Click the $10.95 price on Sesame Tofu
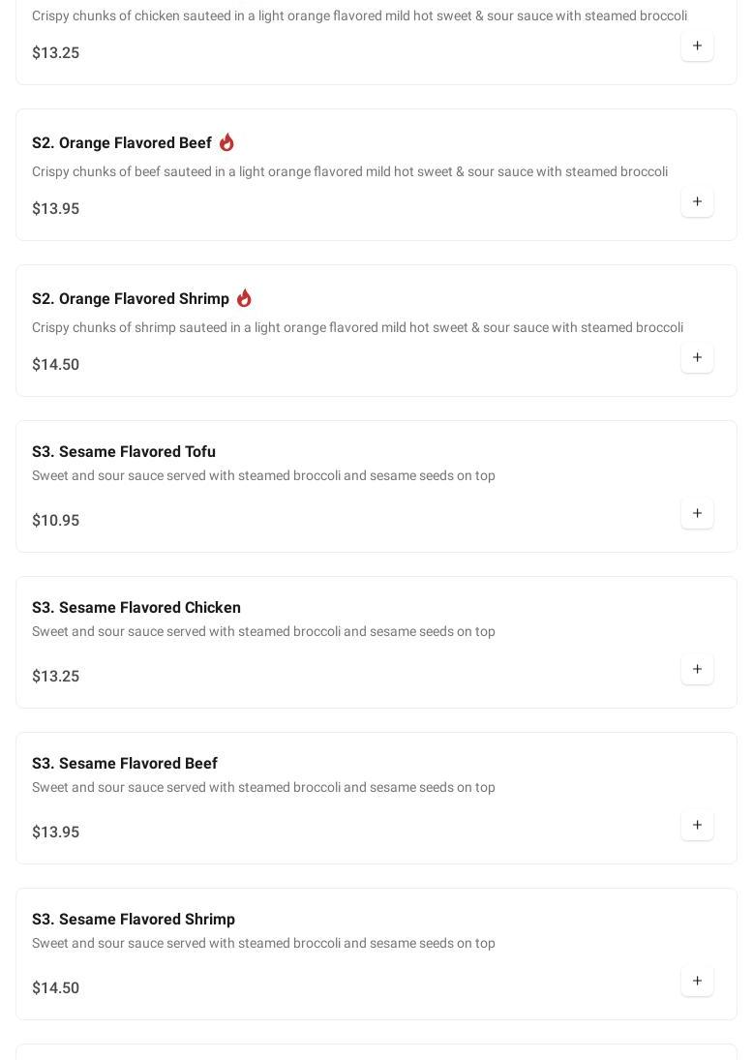This screenshot has height=1060, width=753. tap(56, 521)
